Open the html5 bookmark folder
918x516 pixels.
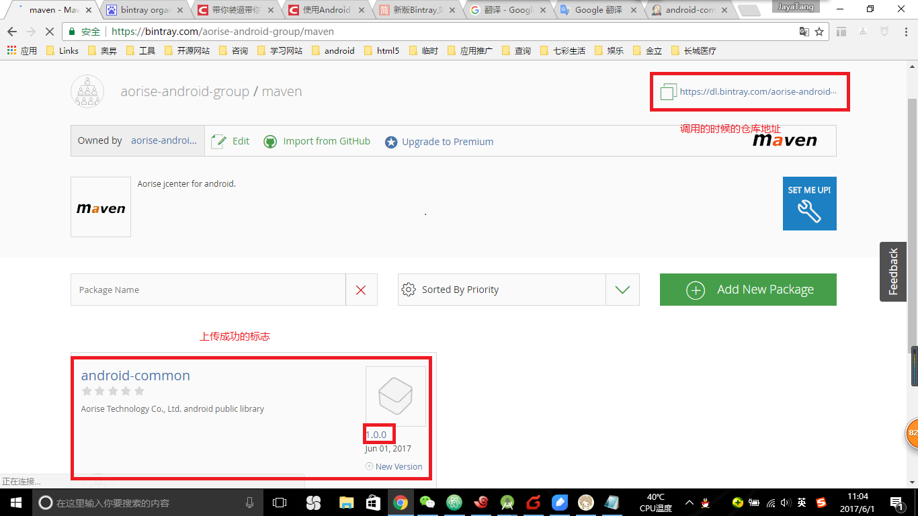381,50
